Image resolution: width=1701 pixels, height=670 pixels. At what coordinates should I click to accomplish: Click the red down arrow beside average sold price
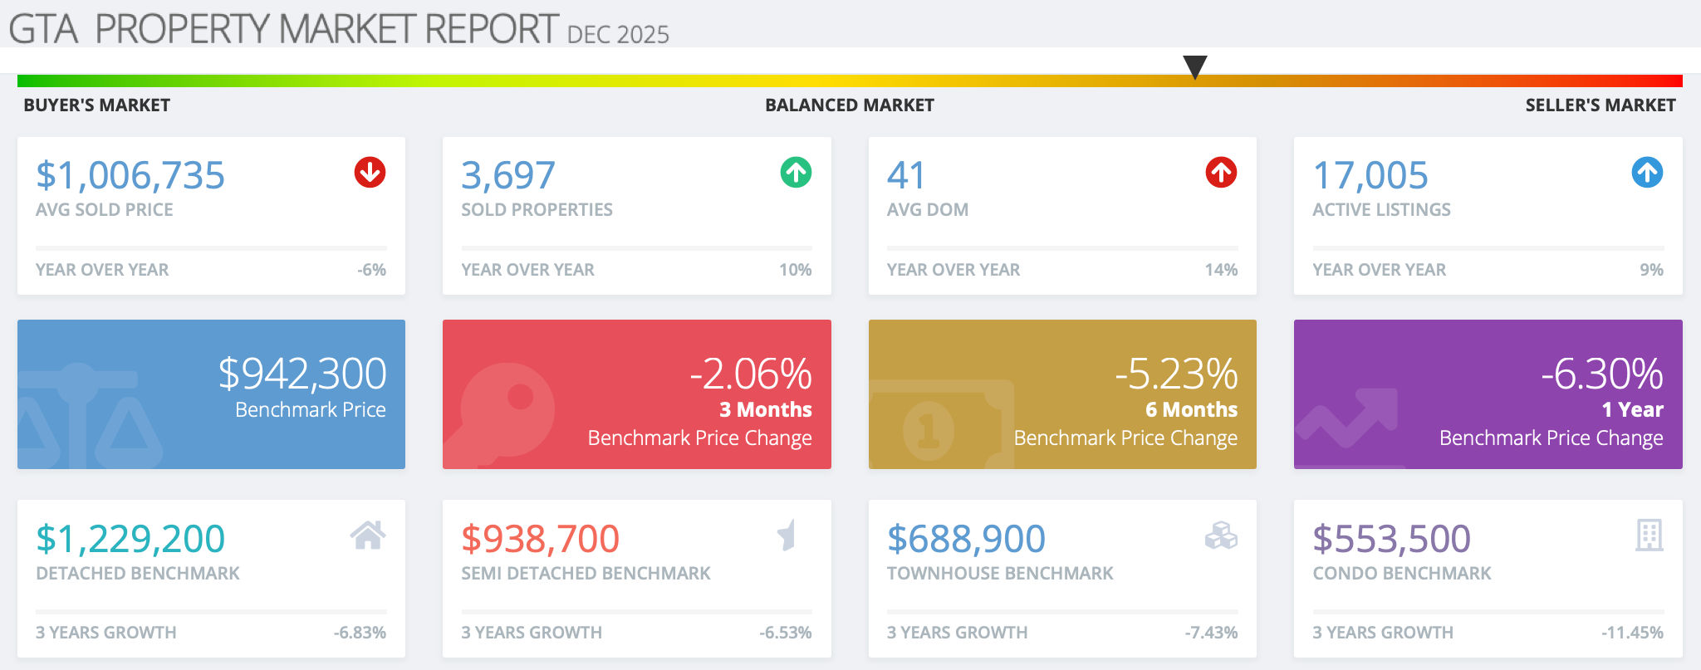point(370,173)
